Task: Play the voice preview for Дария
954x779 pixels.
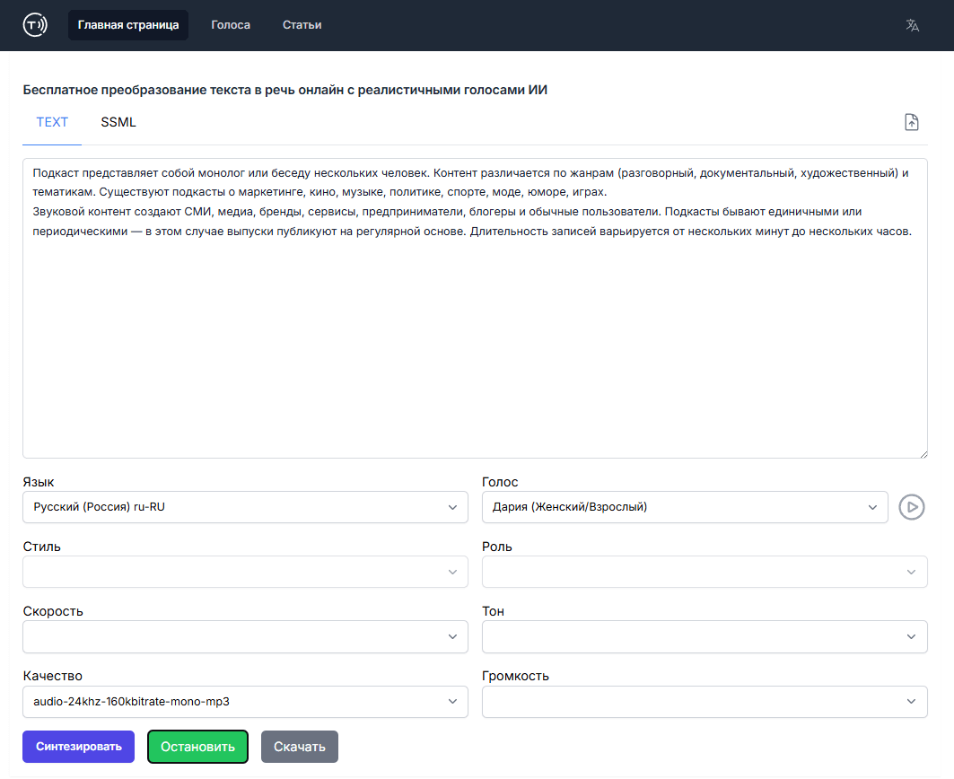Action: (911, 507)
